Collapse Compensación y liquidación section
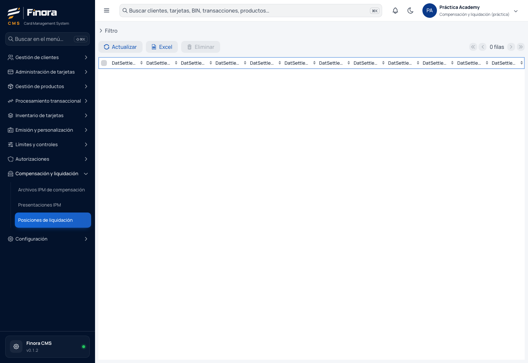Screen dimensions: 528x363 [x=48, y=174]
